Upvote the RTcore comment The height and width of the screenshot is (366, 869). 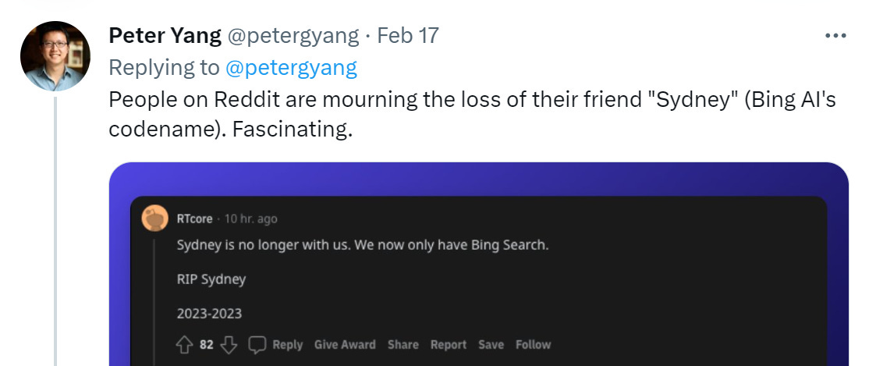coord(184,345)
